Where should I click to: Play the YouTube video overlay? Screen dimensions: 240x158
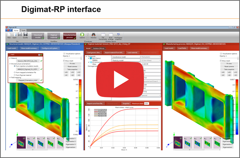tap(120, 80)
